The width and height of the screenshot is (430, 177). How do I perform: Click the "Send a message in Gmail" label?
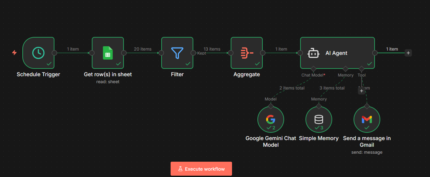[367, 141]
